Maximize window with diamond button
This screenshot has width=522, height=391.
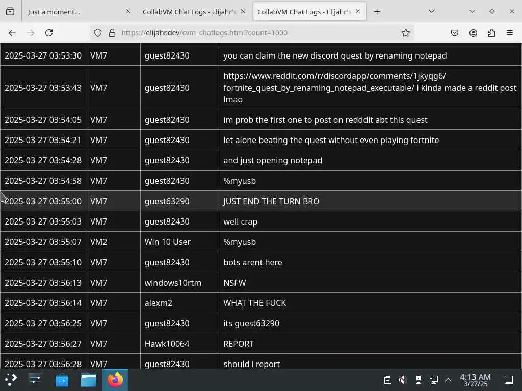[x=492, y=11]
